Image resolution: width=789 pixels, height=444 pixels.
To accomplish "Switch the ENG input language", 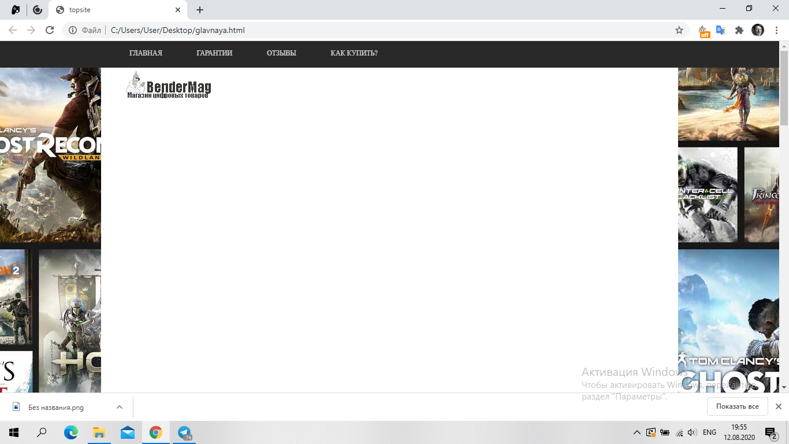I will point(709,432).
